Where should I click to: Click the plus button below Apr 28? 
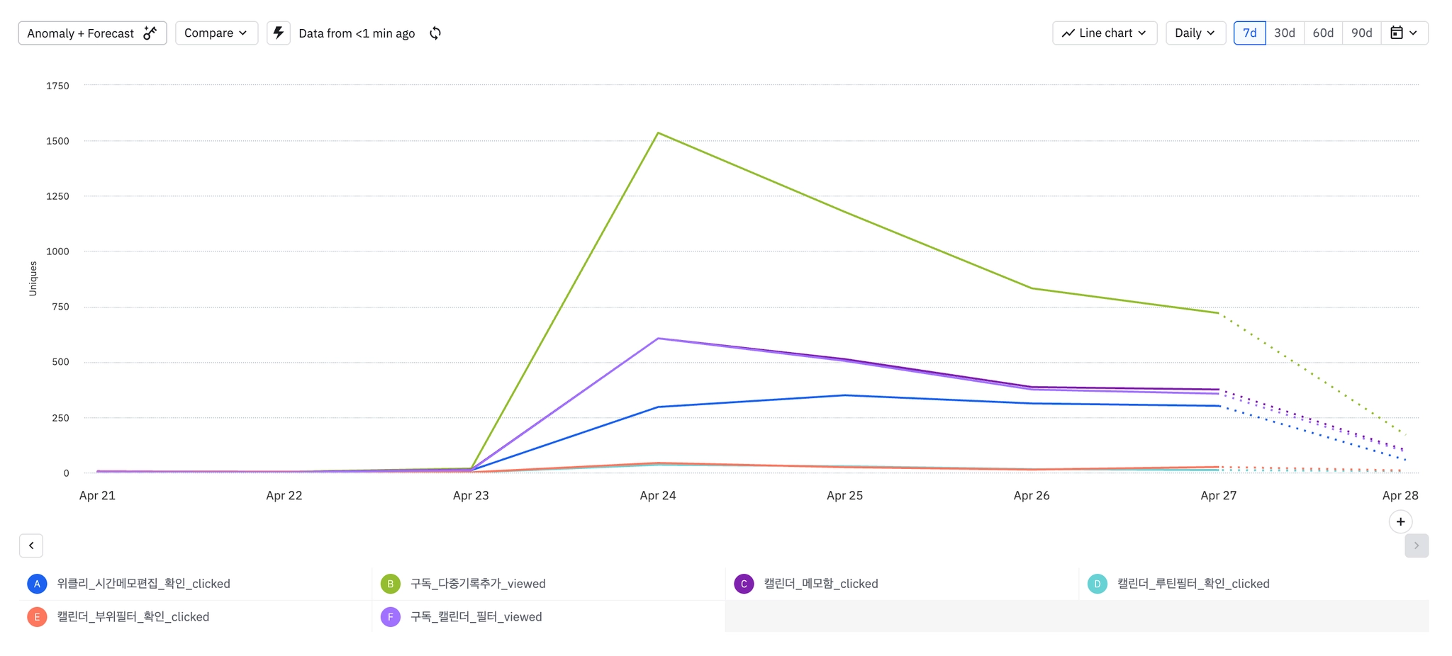[1400, 522]
